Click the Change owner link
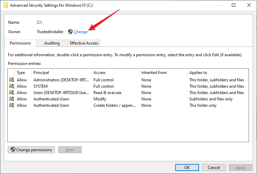This screenshot has width=257, height=174. (x=80, y=32)
